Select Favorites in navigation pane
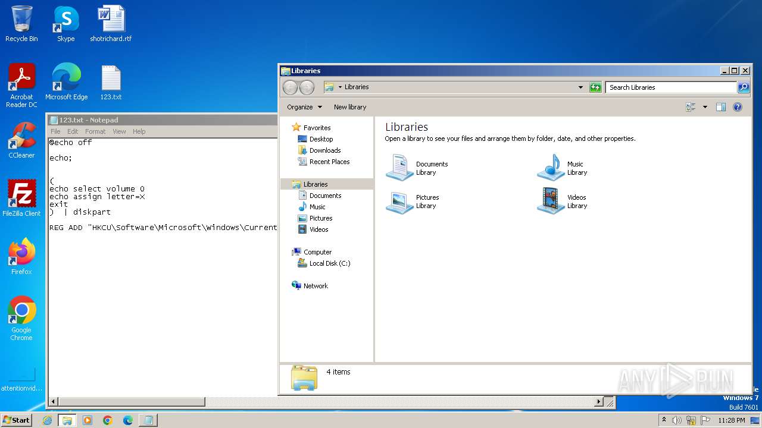 click(x=317, y=128)
